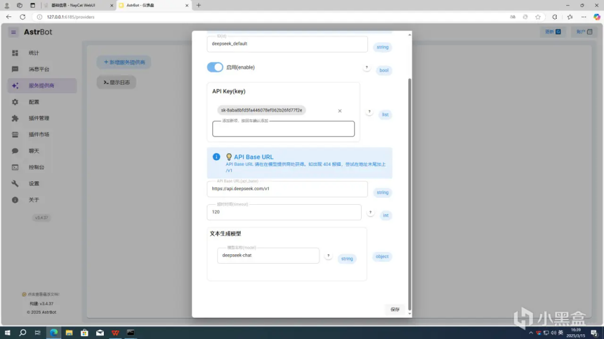This screenshot has width=604, height=339.
Task: Open the AstrBot hamburger menu
Action: 14,32
